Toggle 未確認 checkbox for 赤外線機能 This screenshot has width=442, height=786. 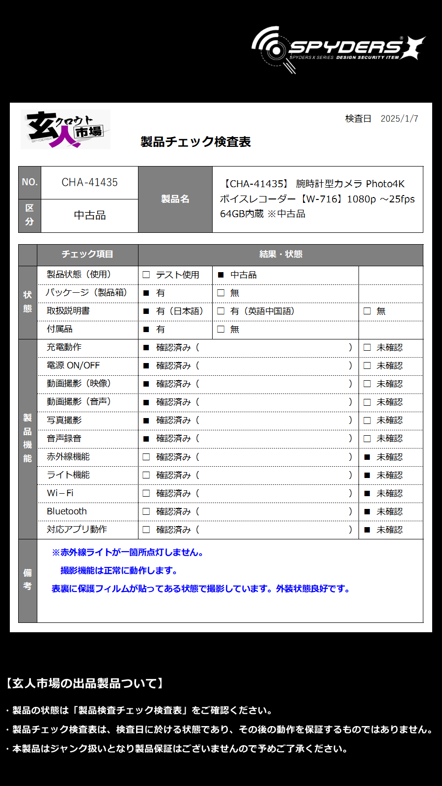367,457
